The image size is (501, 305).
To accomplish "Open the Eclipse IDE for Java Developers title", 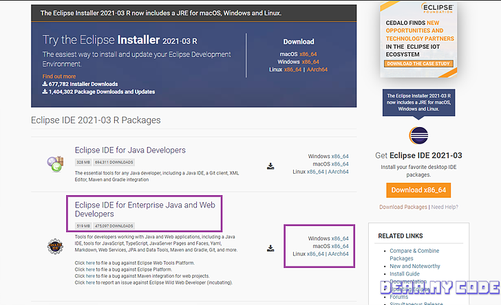I will (x=130, y=150).
